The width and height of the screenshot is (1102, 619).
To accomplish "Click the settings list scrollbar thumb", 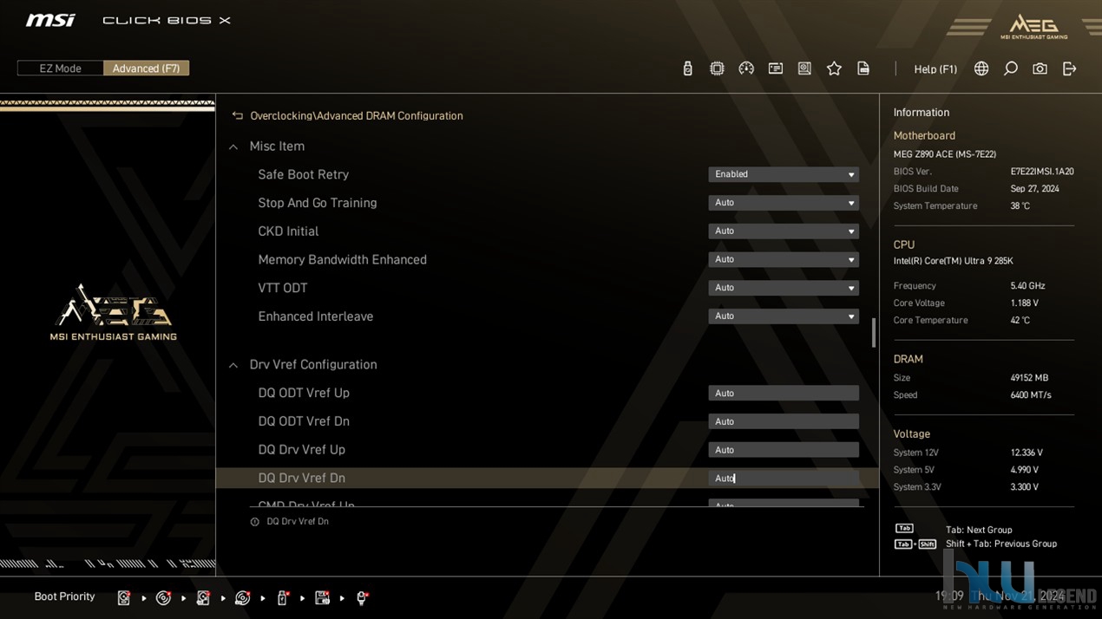I will pyautogui.click(x=874, y=332).
